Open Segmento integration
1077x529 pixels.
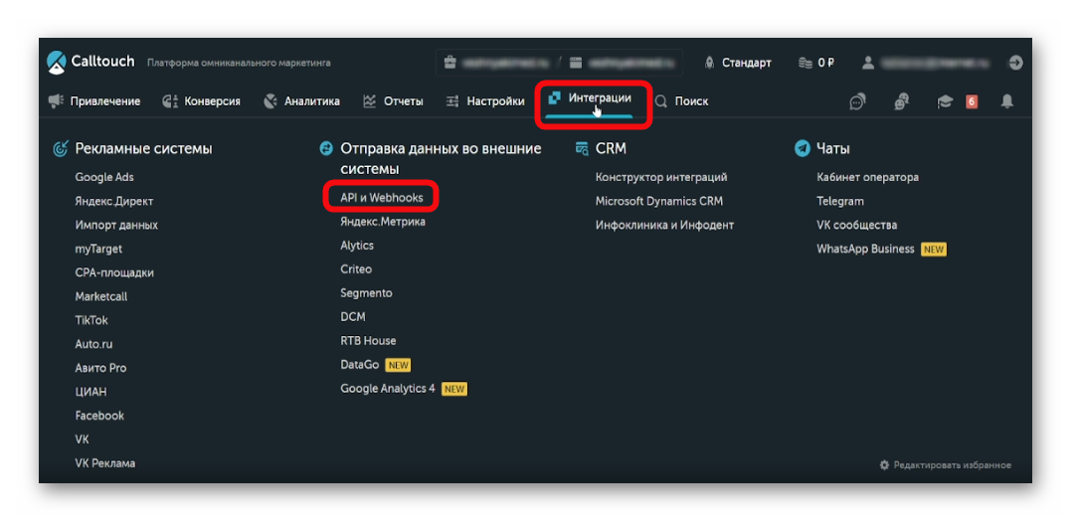pos(366,293)
